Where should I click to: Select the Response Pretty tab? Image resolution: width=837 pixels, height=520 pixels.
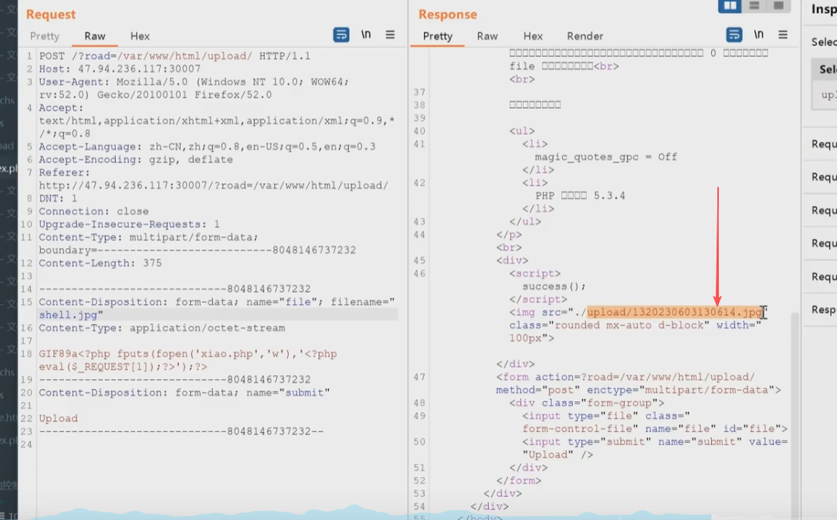click(x=438, y=36)
